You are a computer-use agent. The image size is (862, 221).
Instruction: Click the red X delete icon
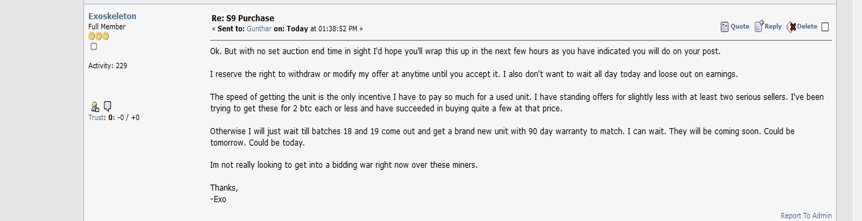[791, 27]
